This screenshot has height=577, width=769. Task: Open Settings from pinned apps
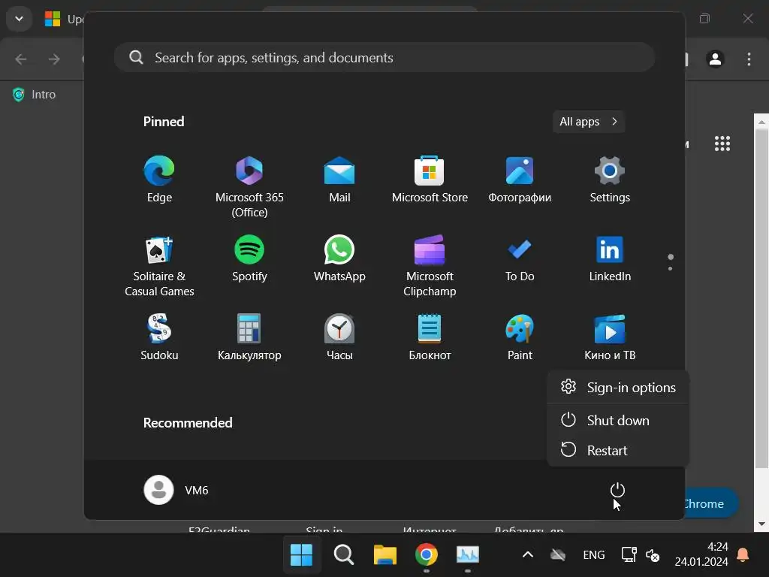[610, 179]
